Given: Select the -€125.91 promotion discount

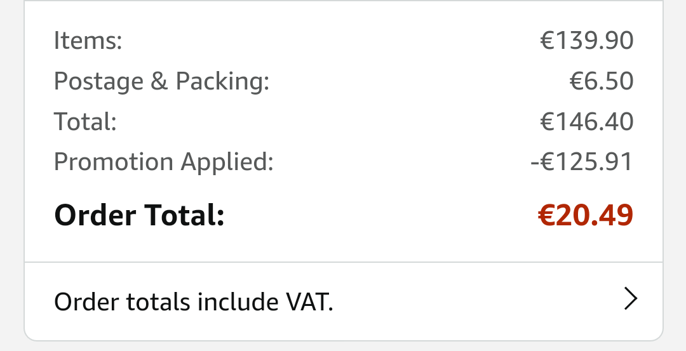Looking at the screenshot, I should (581, 162).
